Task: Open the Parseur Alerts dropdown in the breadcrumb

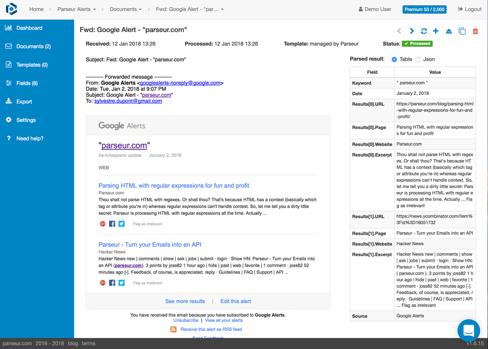Action: (76, 9)
